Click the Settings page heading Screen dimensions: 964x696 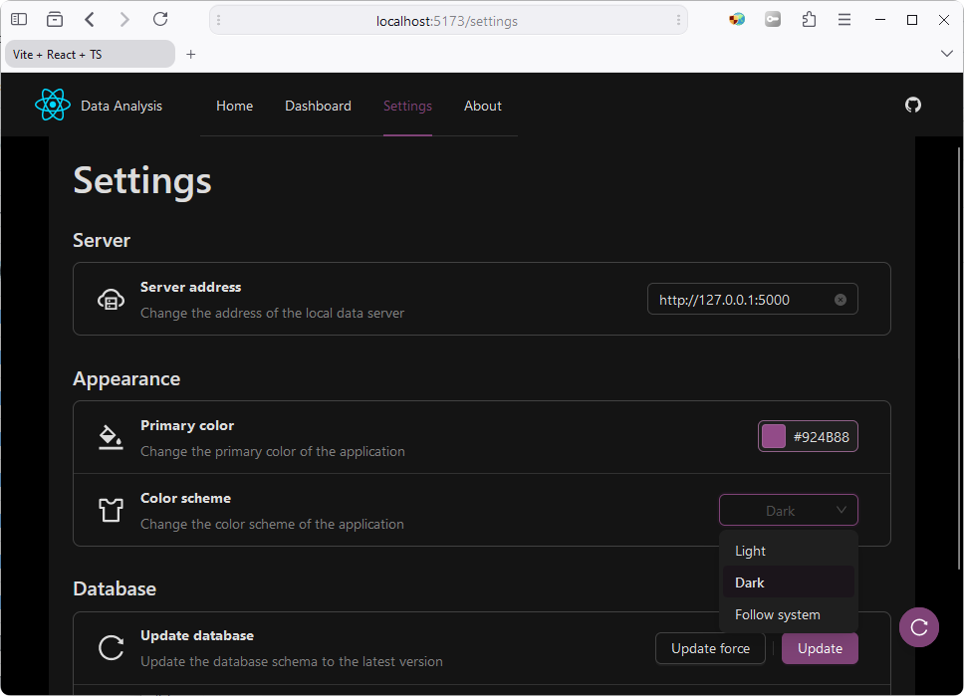click(x=142, y=180)
